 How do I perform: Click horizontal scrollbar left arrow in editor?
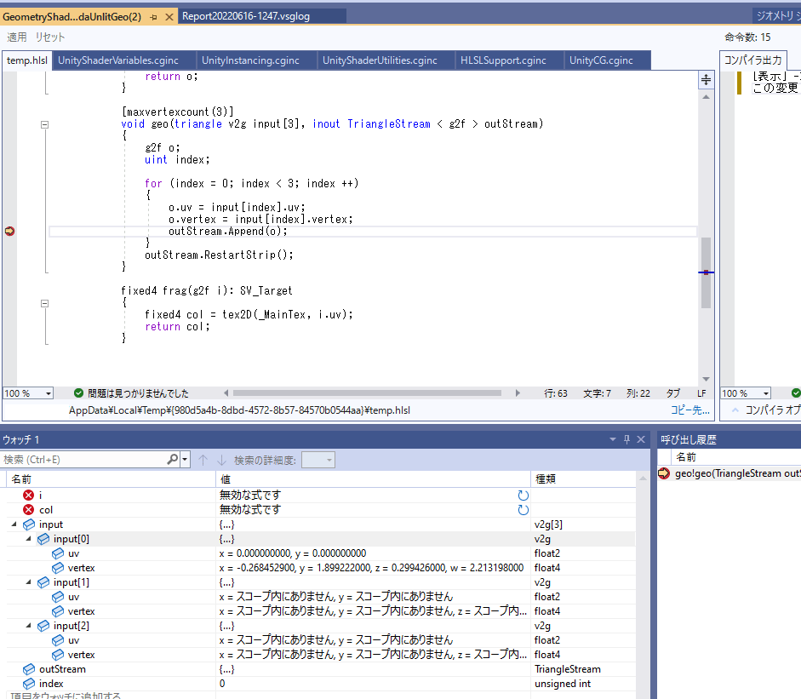226,393
